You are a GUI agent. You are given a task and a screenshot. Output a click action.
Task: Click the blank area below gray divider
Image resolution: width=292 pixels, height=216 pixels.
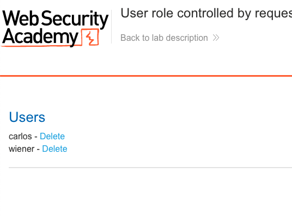coord(146,192)
